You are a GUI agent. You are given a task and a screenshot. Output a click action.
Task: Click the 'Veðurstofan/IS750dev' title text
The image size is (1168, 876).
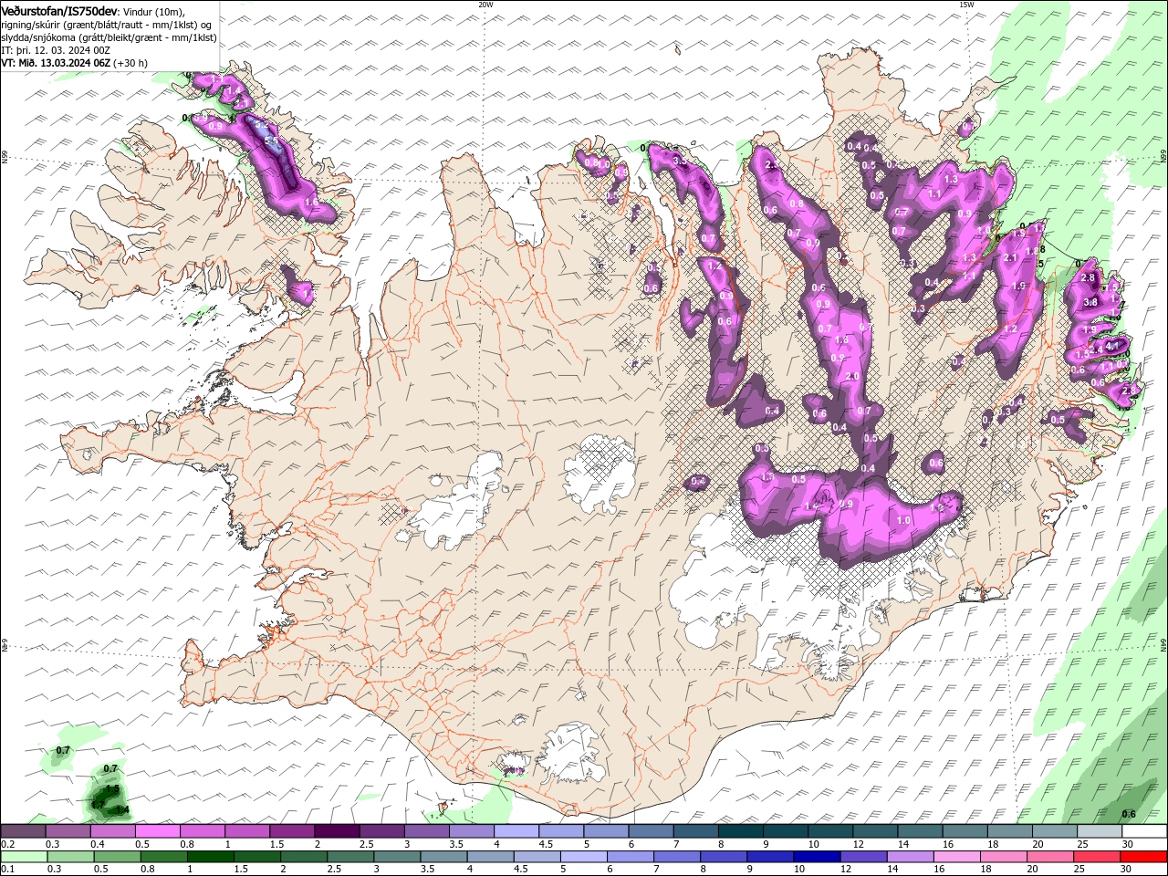[59, 11]
